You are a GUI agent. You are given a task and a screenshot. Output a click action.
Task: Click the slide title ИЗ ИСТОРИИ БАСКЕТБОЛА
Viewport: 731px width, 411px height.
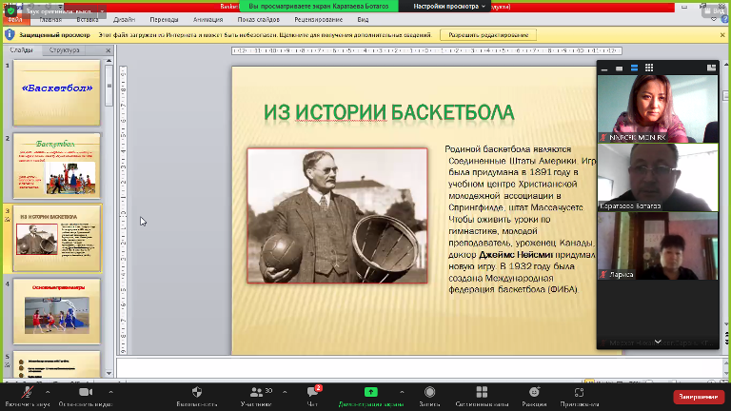388,112
